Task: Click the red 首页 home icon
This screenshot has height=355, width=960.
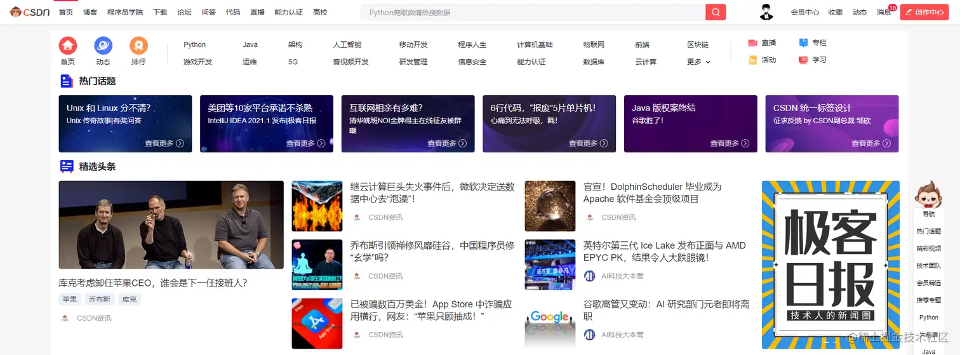Action: click(x=68, y=46)
